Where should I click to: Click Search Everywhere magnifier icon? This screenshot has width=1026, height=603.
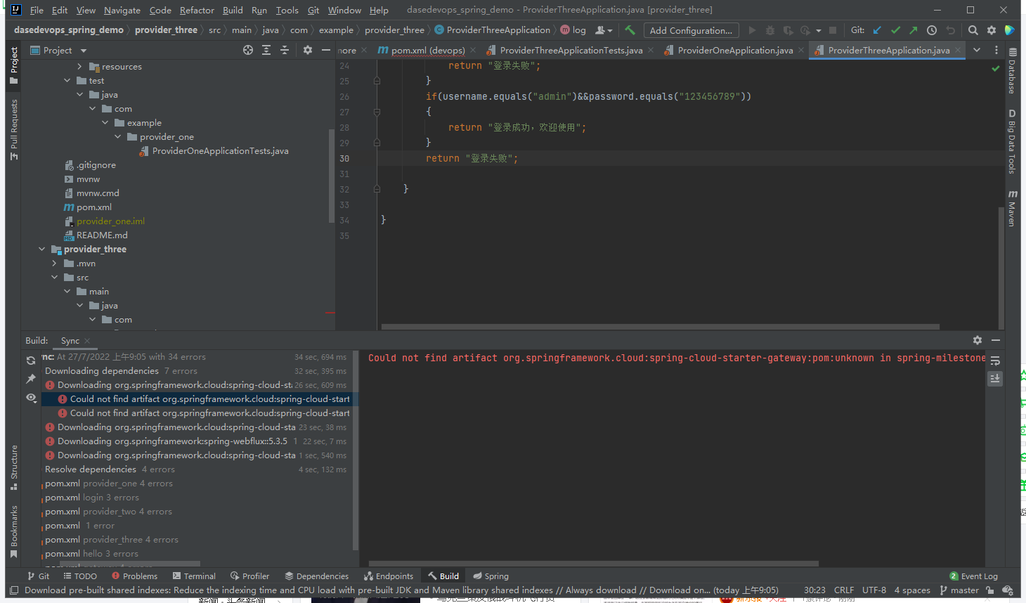pos(973,30)
